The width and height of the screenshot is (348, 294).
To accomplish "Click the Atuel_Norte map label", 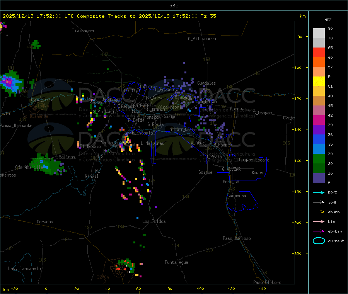I will [x=184, y=130].
